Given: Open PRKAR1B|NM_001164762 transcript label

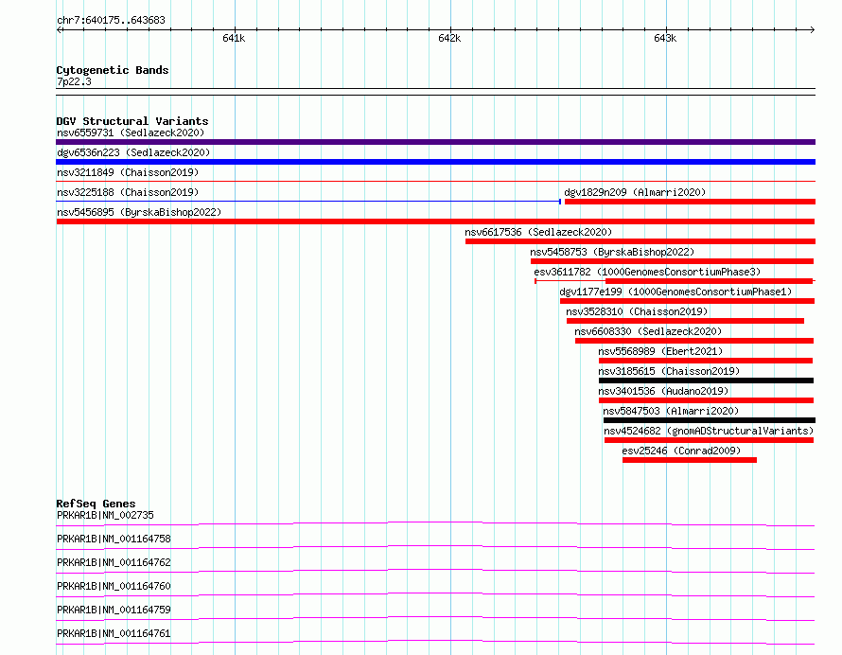Looking at the screenshot, I should point(114,562).
